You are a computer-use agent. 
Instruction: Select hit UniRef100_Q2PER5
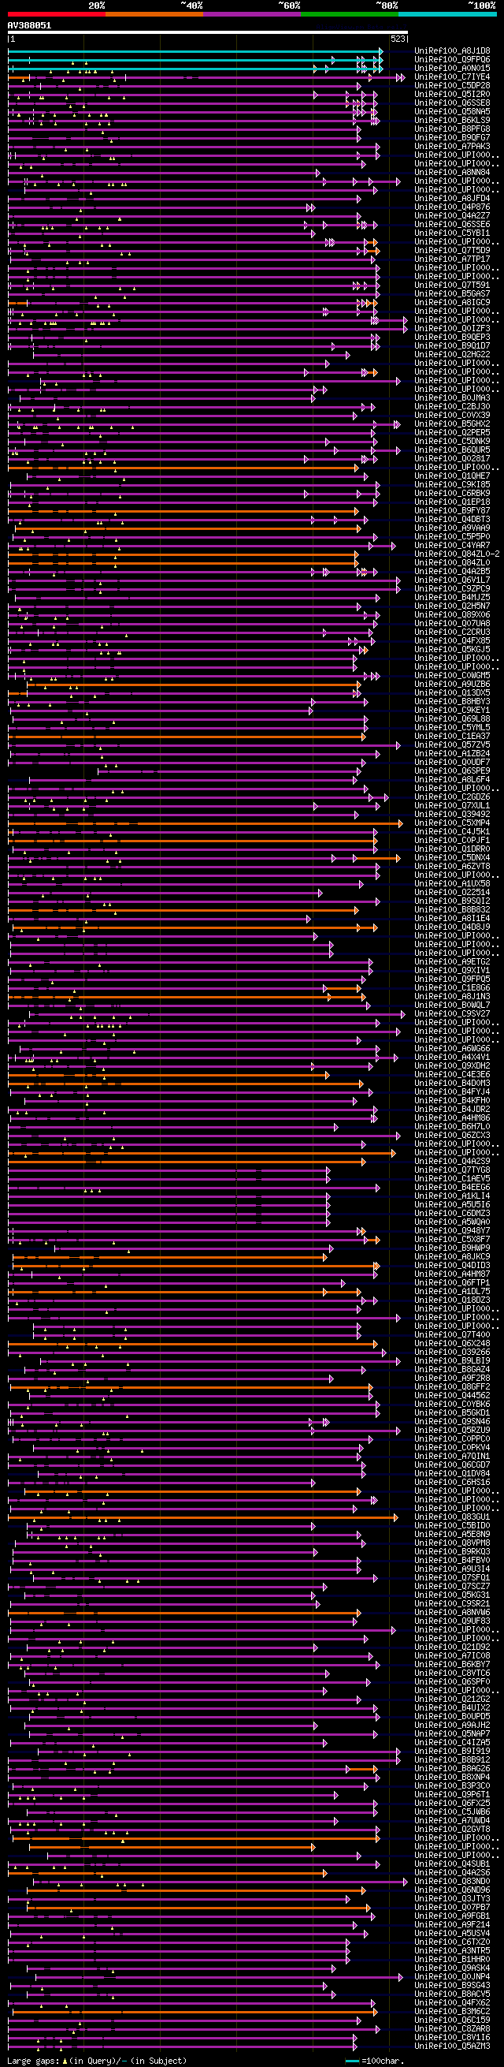point(452,432)
